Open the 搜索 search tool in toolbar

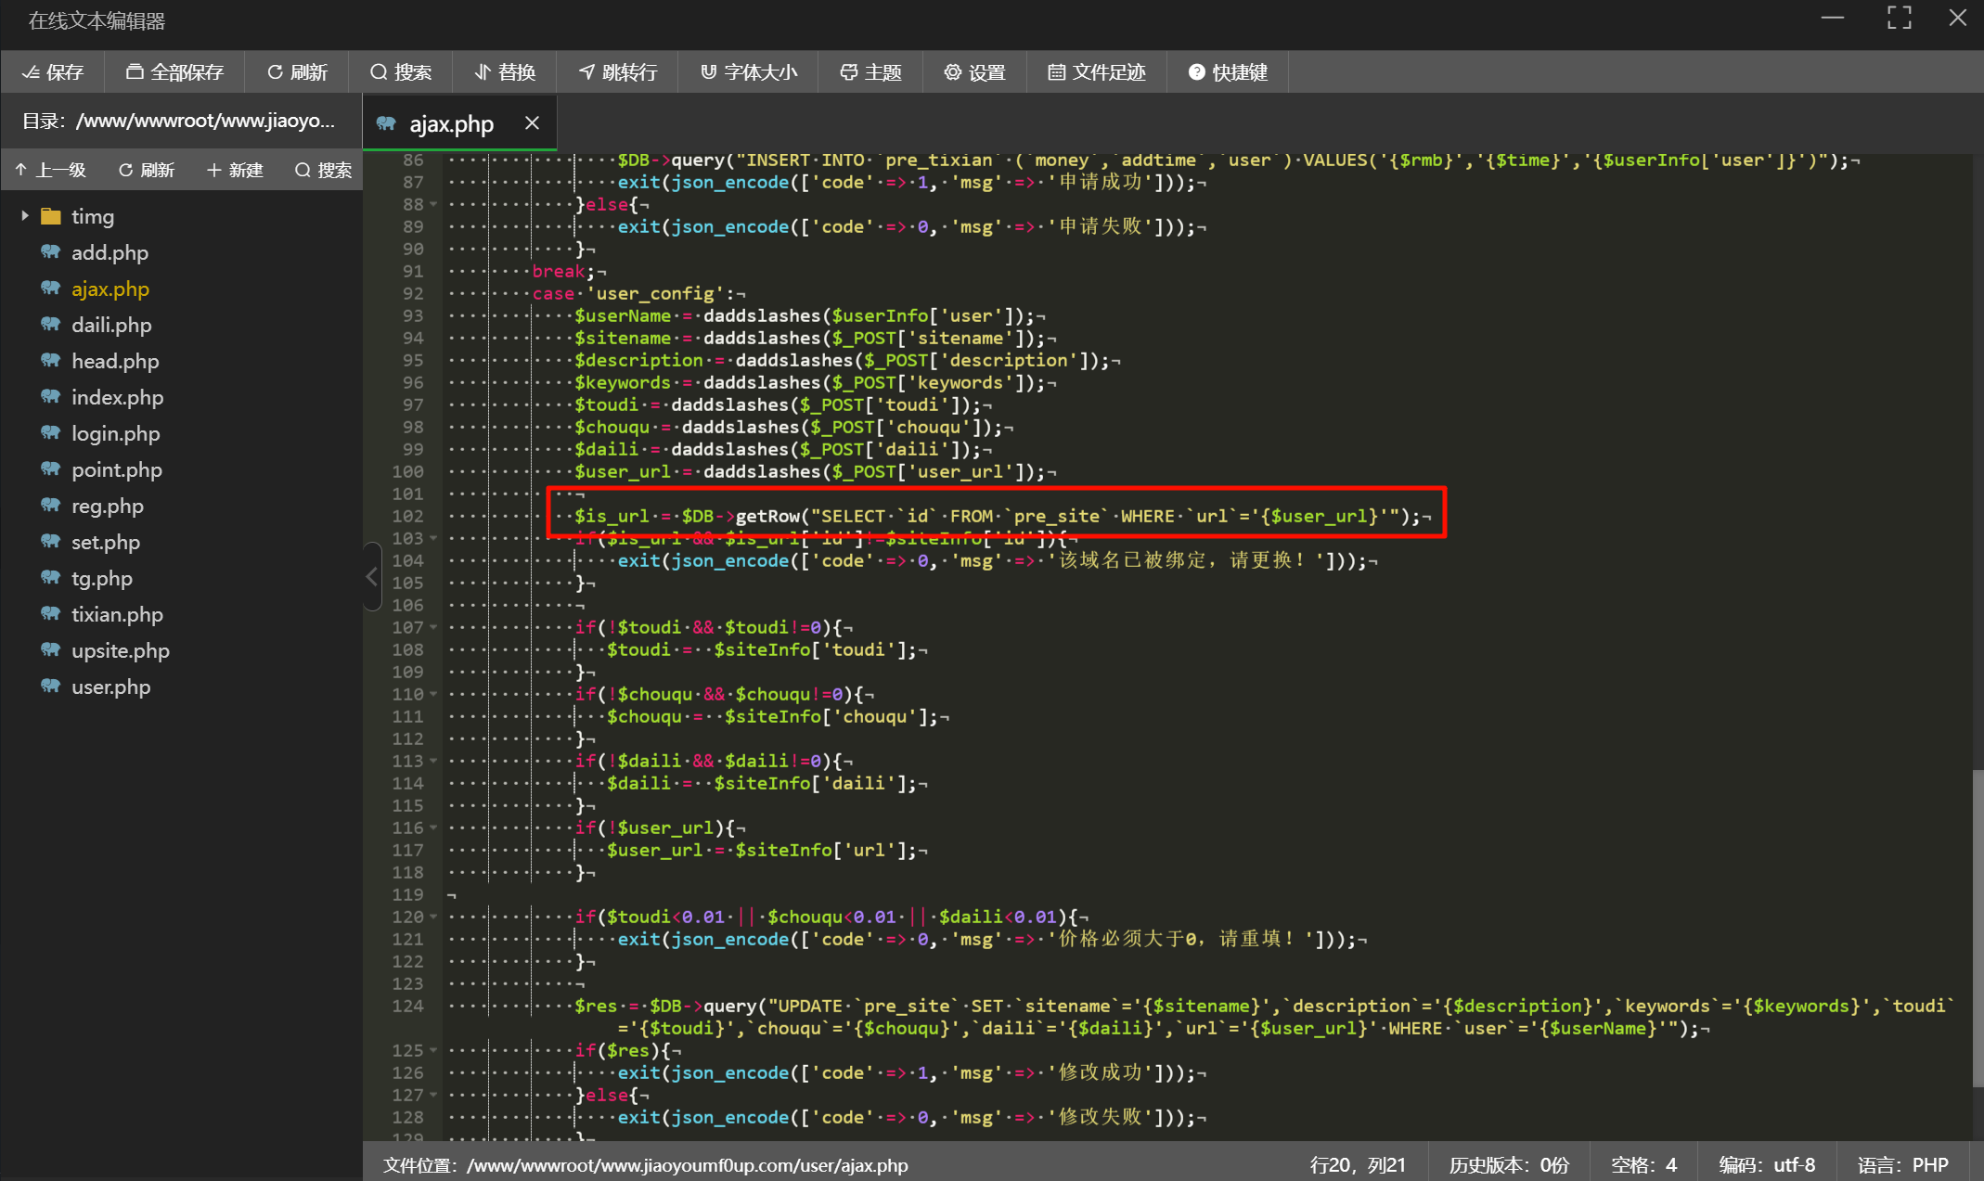401,72
